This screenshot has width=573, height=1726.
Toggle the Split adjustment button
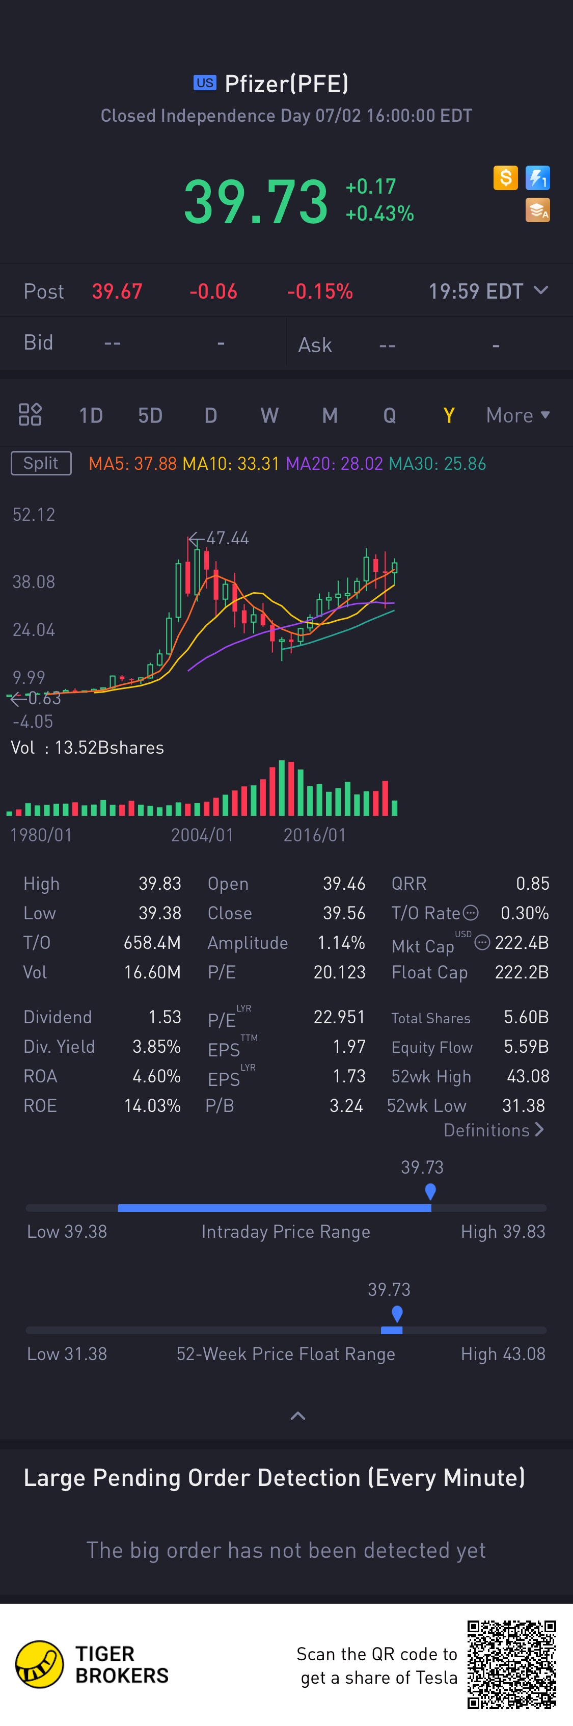pos(41,463)
